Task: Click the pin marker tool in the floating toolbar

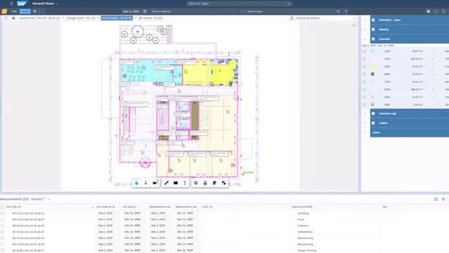Action: 146,183
